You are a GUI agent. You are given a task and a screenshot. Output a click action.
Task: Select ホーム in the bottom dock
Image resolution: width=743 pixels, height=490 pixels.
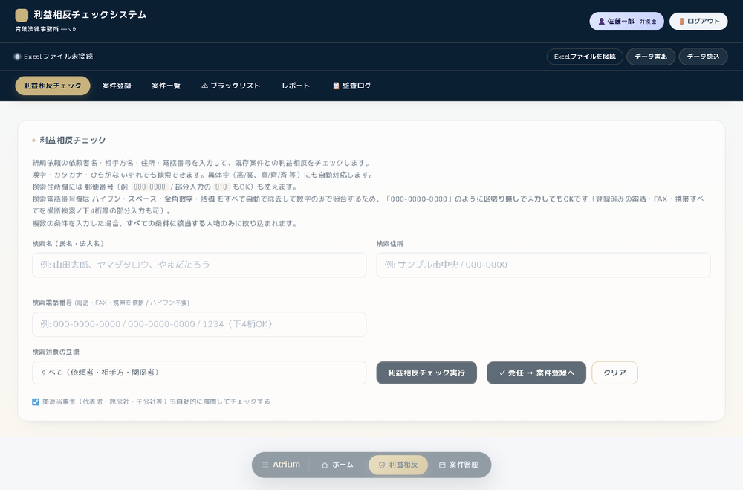(337, 465)
